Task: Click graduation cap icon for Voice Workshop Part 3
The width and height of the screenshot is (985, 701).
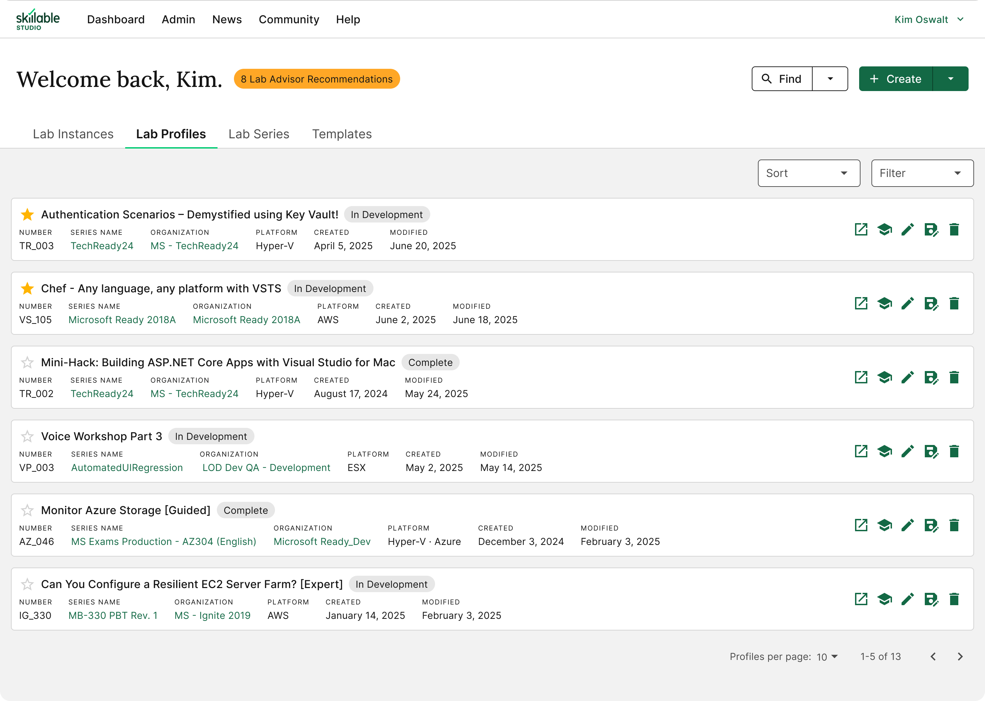Action: [x=884, y=451]
